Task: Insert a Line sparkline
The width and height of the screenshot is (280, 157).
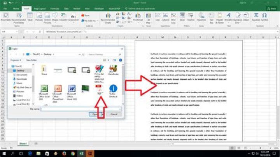Action: (157, 17)
